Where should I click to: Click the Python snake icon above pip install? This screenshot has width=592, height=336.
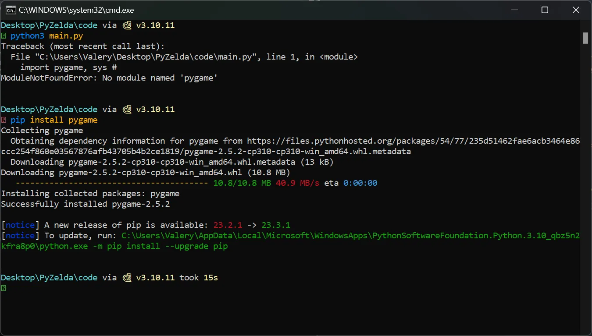pos(127,110)
